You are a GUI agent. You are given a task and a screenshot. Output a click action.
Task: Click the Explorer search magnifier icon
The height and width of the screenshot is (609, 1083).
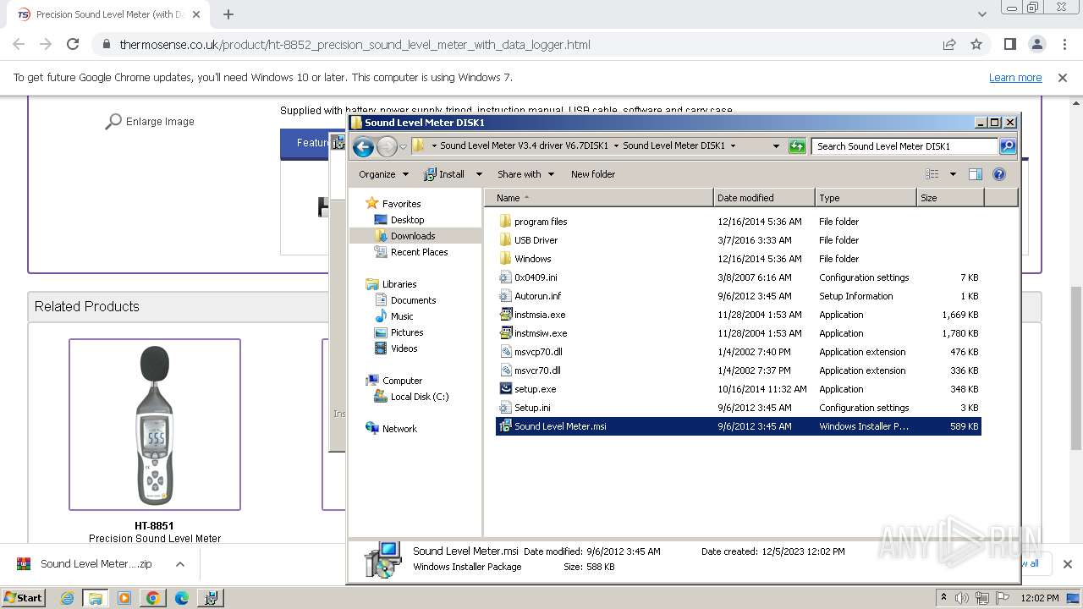1007,146
